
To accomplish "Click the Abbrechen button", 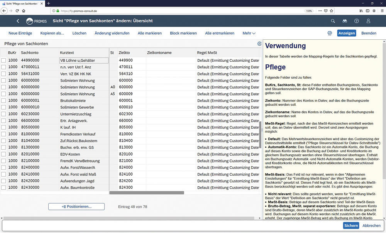I will coord(371,226).
